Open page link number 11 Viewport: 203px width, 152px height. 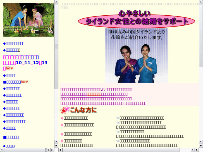click(x=27, y=63)
